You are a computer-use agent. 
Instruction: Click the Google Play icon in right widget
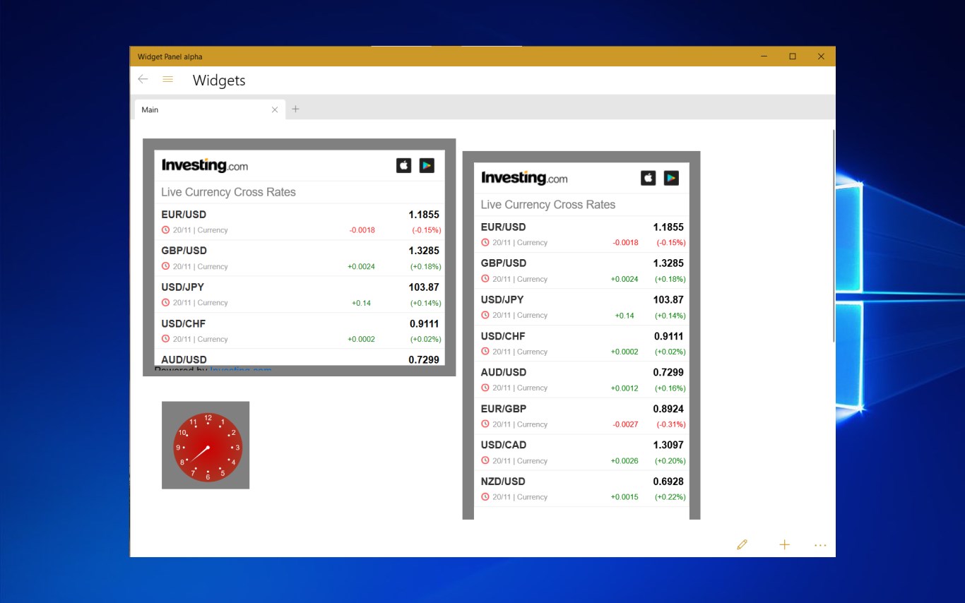(x=671, y=178)
